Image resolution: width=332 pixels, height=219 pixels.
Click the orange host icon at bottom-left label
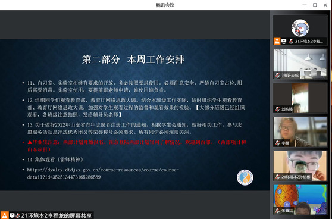pyautogui.click(x=4, y=215)
